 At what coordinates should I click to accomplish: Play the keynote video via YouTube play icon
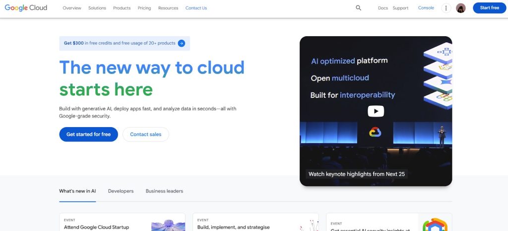[x=376, y=111]
